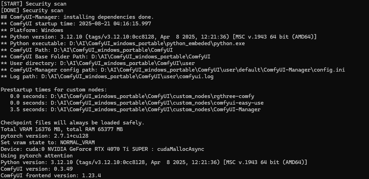Click the pytorch version 2.7.1+cu128 line
369x179 pixels.
click(45, 136)
